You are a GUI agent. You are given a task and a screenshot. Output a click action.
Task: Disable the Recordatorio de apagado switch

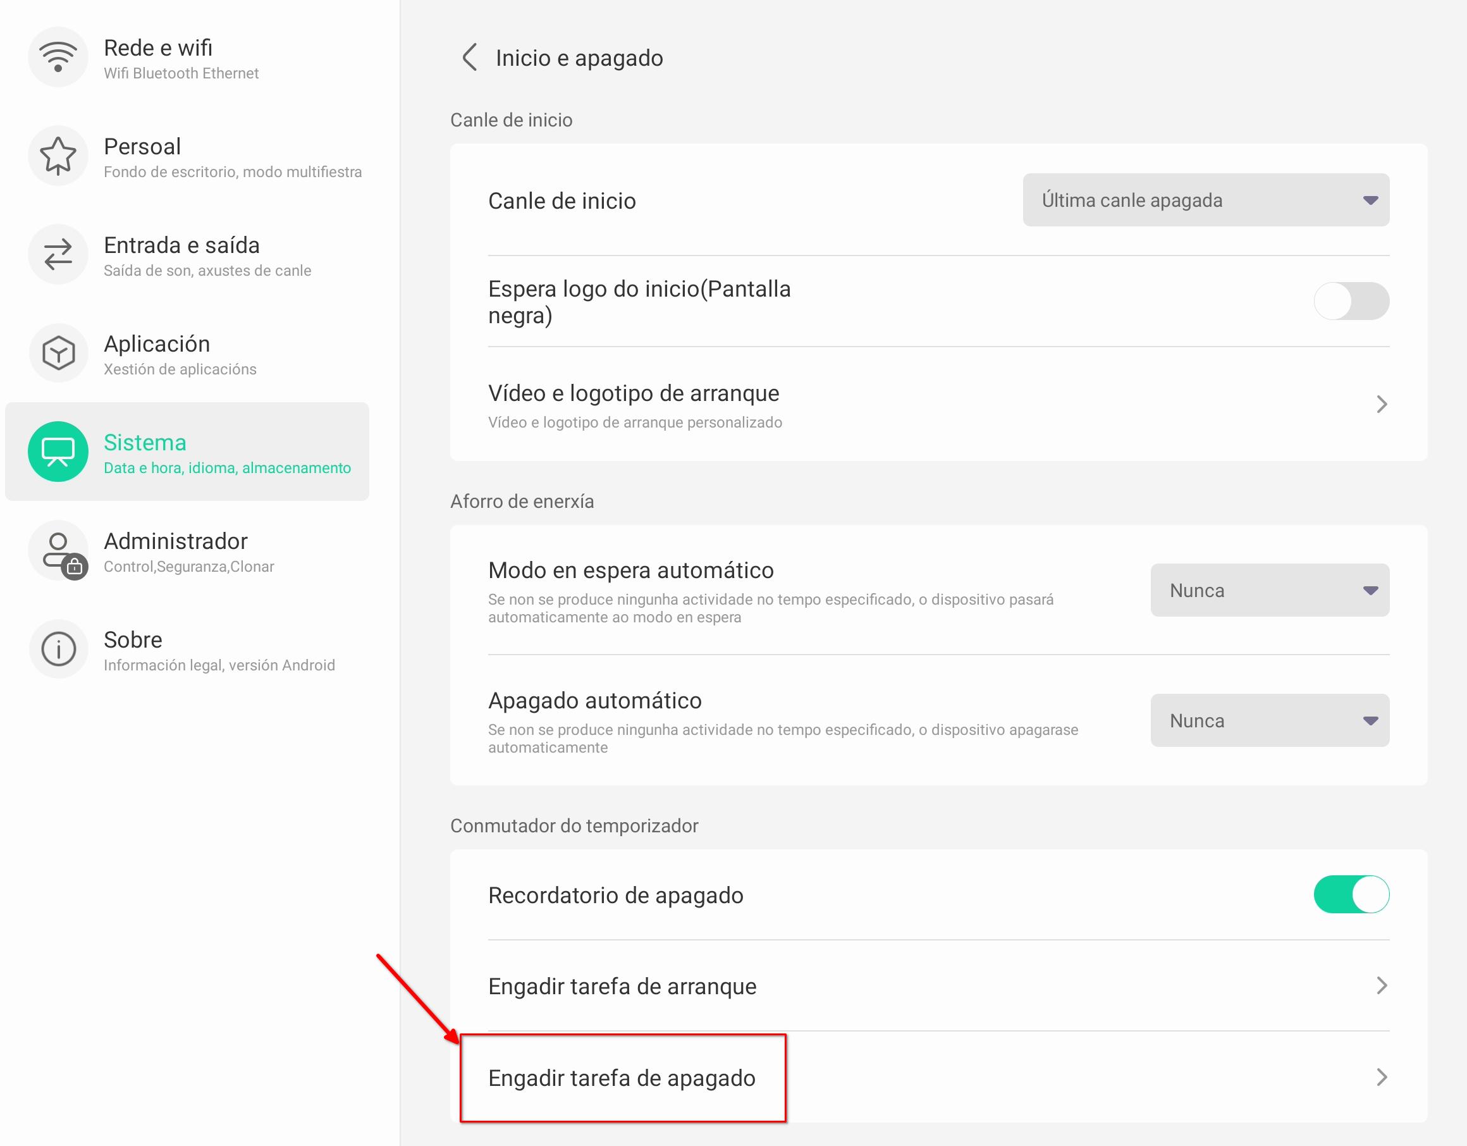click(1351, 895)
